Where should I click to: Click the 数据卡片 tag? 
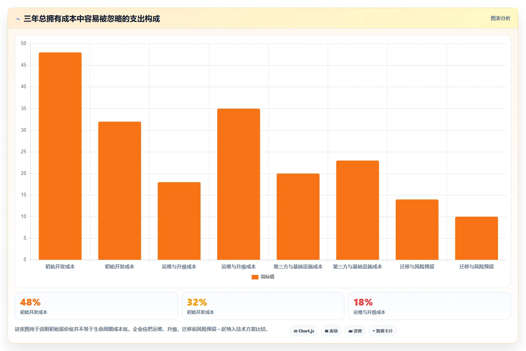383,331
